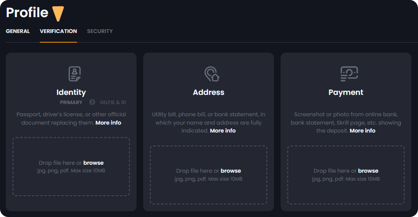The height and width of the screenshot is (217, 418).
Task: Click browse in the Identity upload area
Action: pos(93,163)
